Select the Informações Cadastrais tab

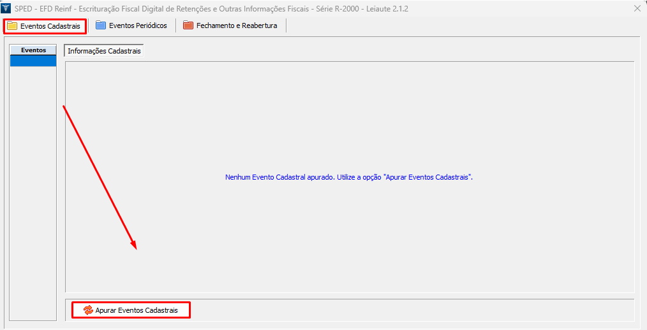(x=104, y=51)
